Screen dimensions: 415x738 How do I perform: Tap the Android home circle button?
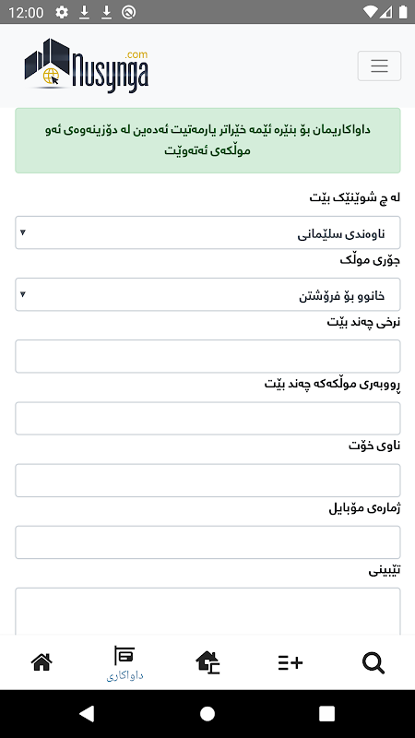click(207, 713)
